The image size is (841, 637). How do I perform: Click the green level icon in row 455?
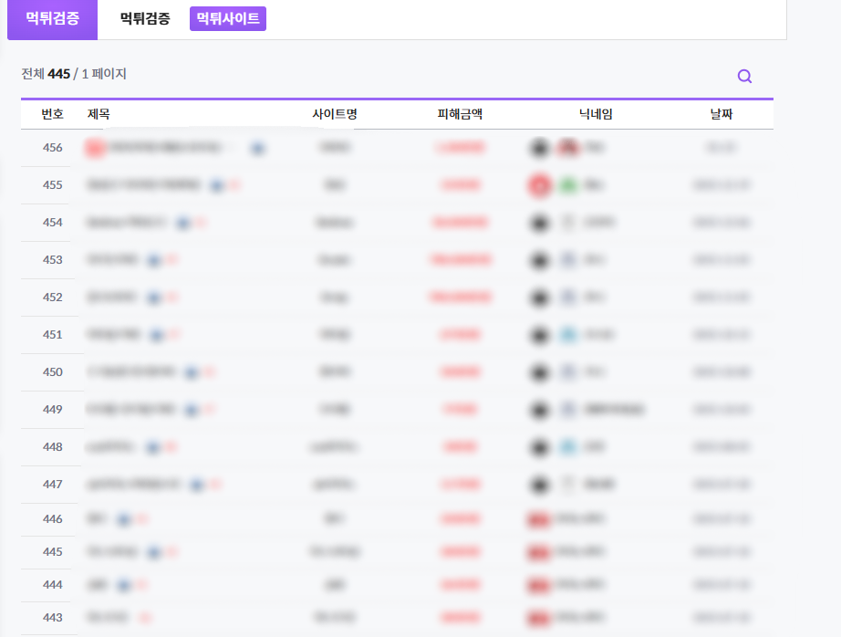(x=568, y=185)
